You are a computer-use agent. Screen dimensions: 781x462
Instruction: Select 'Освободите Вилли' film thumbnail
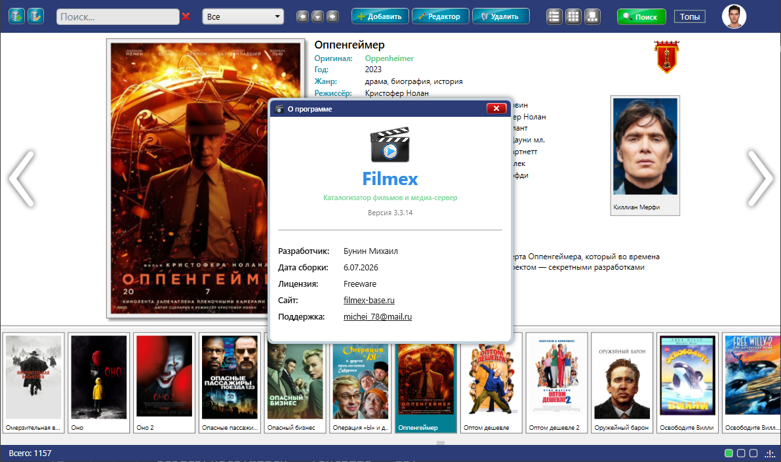pos(687,383)
